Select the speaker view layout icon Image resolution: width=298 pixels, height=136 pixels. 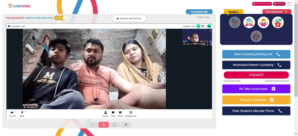point(198,26)
